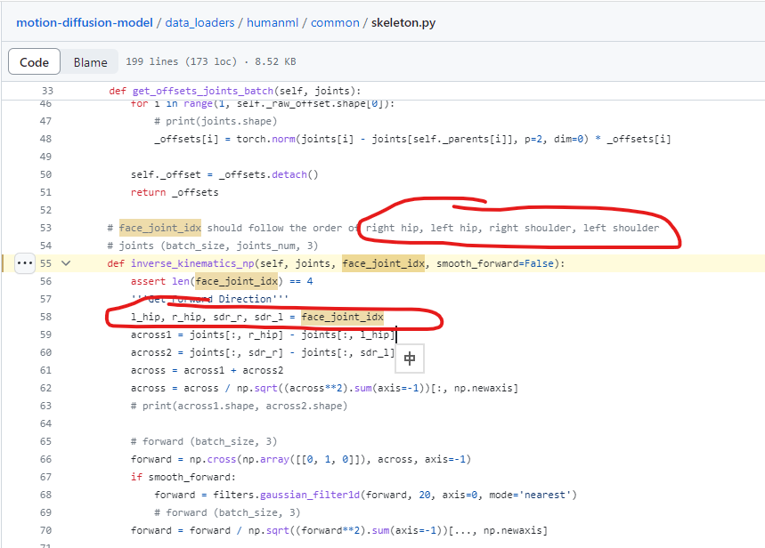This screenshot has height=548, width=765.
Task: Open the humanml folder breadcrumb
Action: point(273,22)
